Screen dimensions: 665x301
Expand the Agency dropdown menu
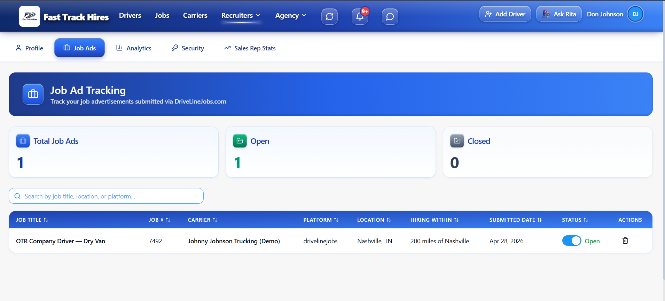(291, 15)
